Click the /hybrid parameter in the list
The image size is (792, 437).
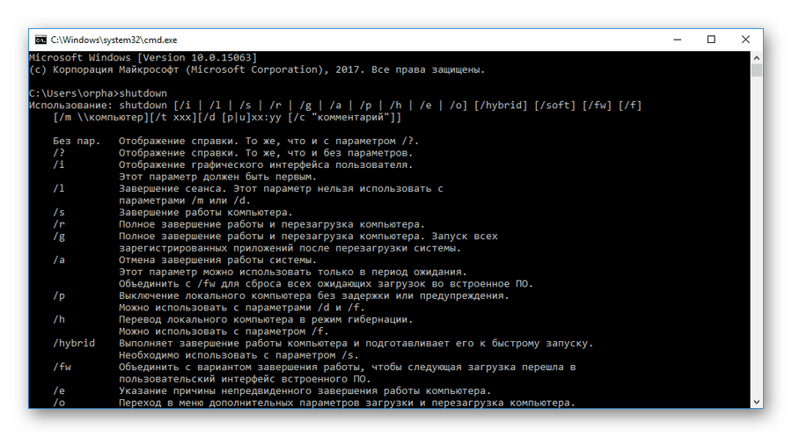pyautogui.click(x=71, y=342)
